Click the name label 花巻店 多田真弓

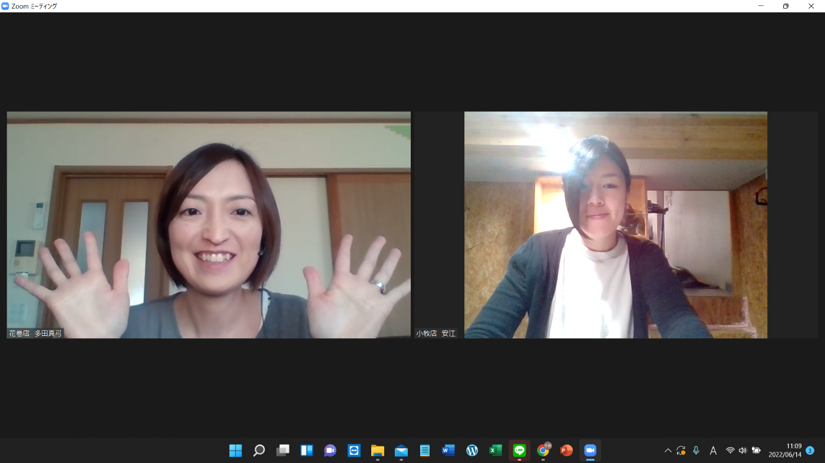point(35,333)
